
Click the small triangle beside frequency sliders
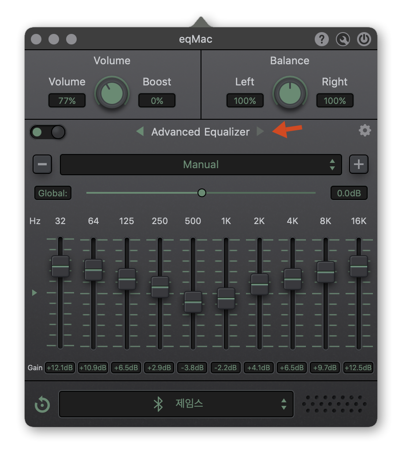[34, 293]
